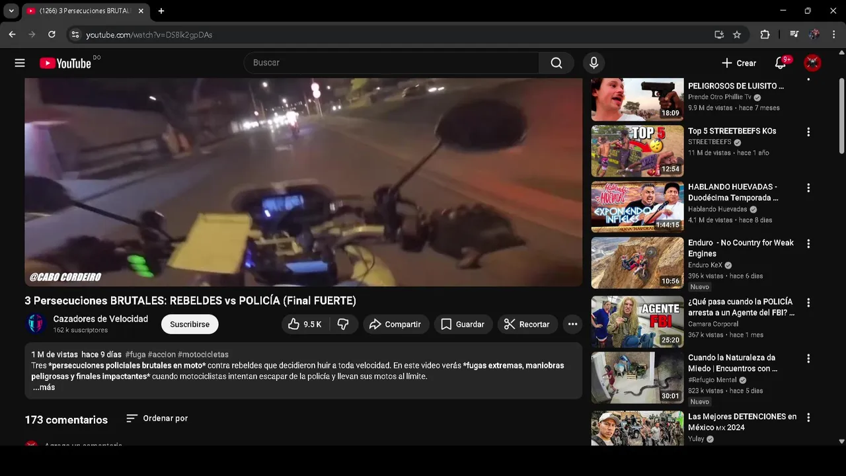846x476 pixels.
Task: Open the Camara Corporal channel name
Action: tap(713, 324)
